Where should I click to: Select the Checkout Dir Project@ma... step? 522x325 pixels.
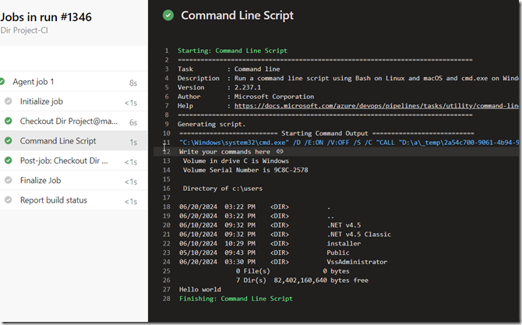(x=73, y=121)
